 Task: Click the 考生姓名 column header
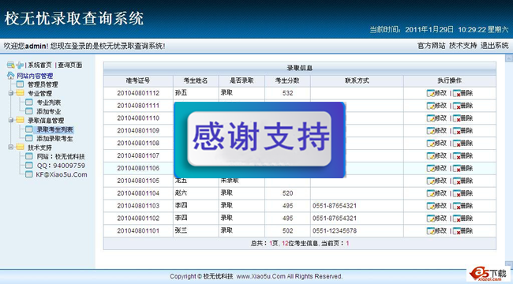(x=196, y=80)
